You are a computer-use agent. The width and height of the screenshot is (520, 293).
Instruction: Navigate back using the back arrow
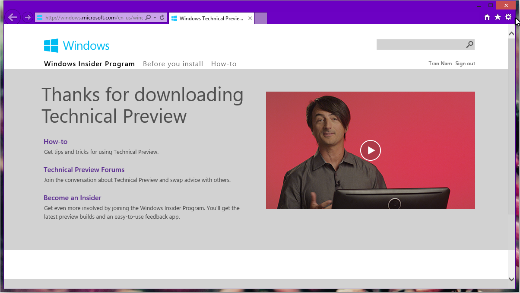pos(13,17)
